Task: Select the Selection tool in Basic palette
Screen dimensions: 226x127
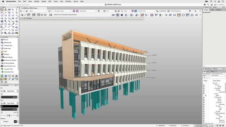Action: pyautogui.click(x=2, y=10)
